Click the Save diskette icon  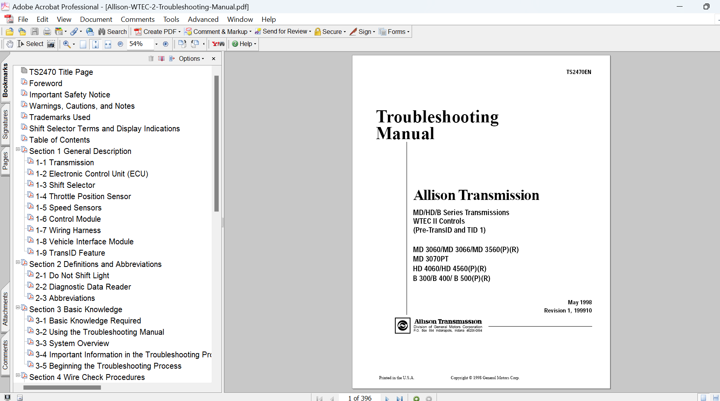(x=35, y=32)
